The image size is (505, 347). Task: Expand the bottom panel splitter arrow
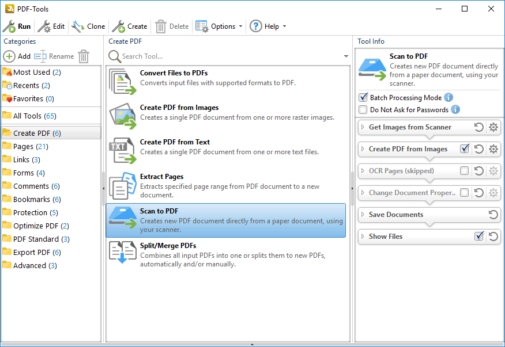click(252, 344)
